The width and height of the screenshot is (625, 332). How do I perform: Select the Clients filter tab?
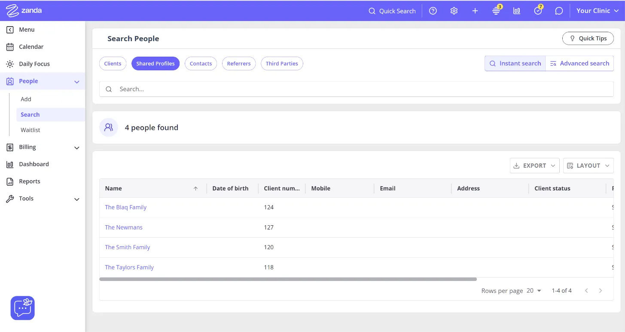[x=113, y=63]
